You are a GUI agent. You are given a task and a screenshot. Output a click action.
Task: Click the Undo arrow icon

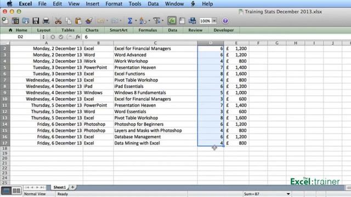click(100, 21)
